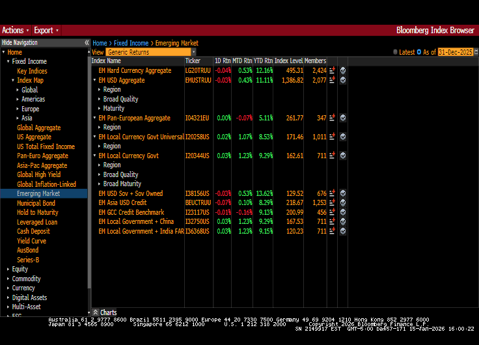Click the As of date field 31-Dec-2025
Screen dimensions: 479x345
(x=455, y=52)
